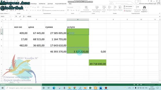The width and height of the screenshot is (161, 90).
Task: Click the Bandicam red record taskbar icon
Action: pos(106,88)
